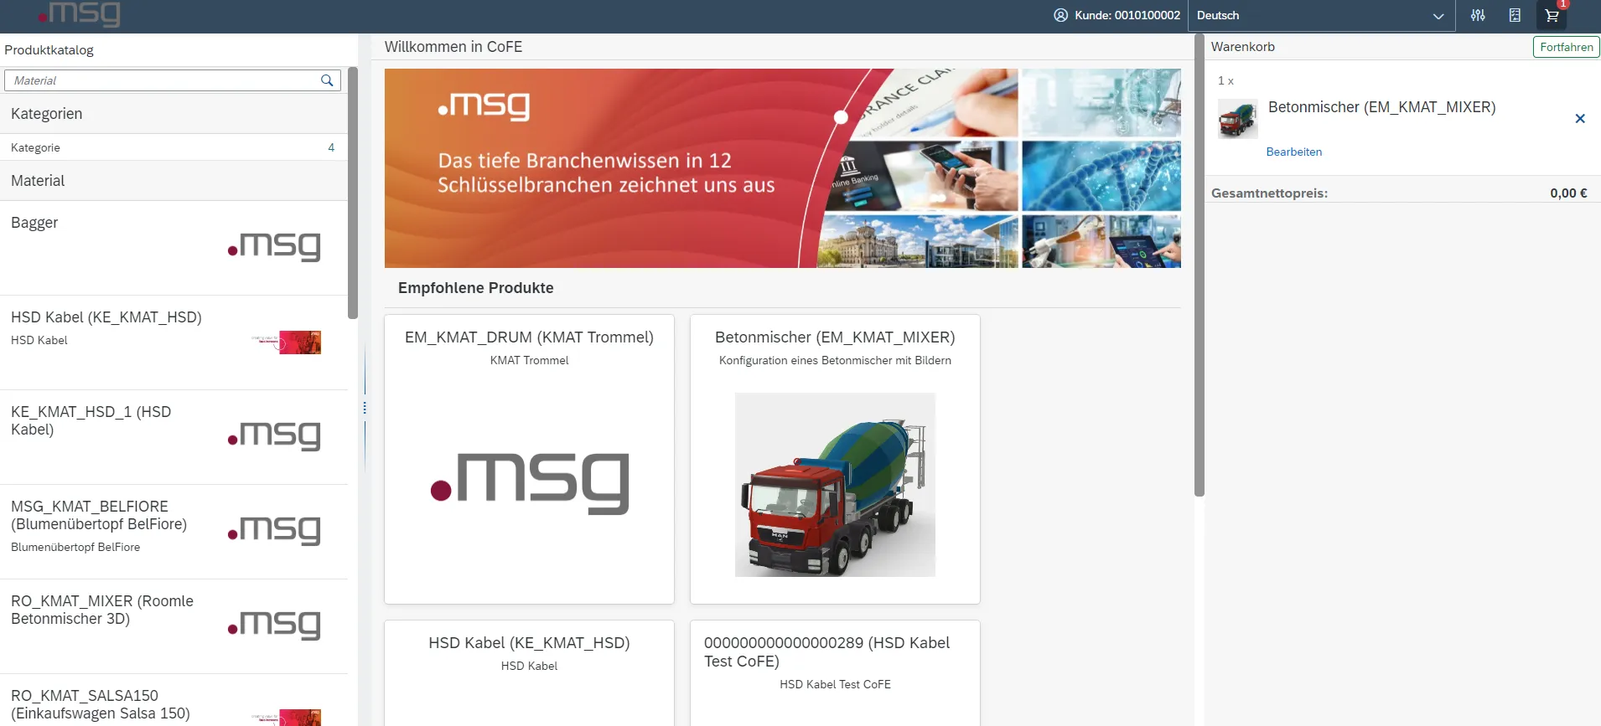Open the Betonmischer recommended product card
The width and height of the screenshot is (1601, 726).
coord(835,459)
